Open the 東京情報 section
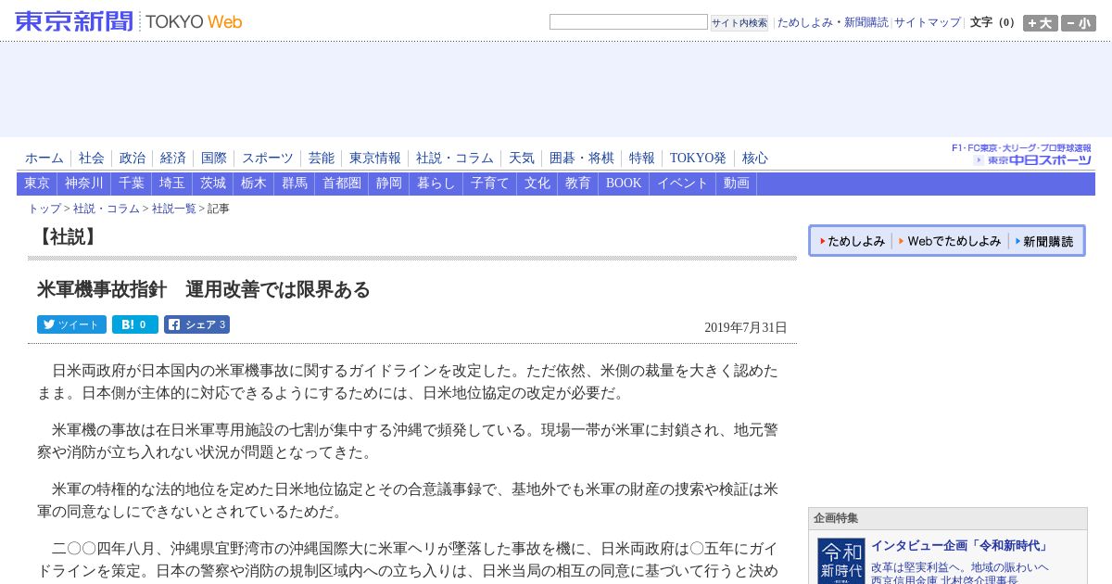This screenshot has width=1112, height=584. click(375, 159)
